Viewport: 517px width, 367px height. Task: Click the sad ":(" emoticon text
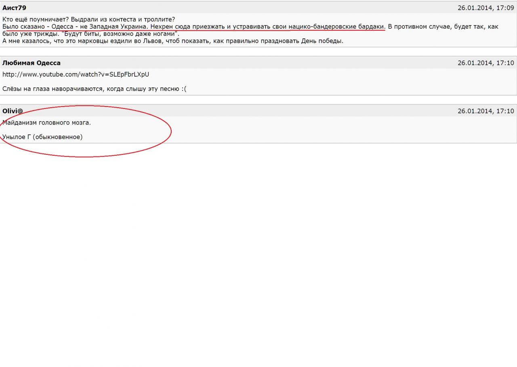click(184, 89)
